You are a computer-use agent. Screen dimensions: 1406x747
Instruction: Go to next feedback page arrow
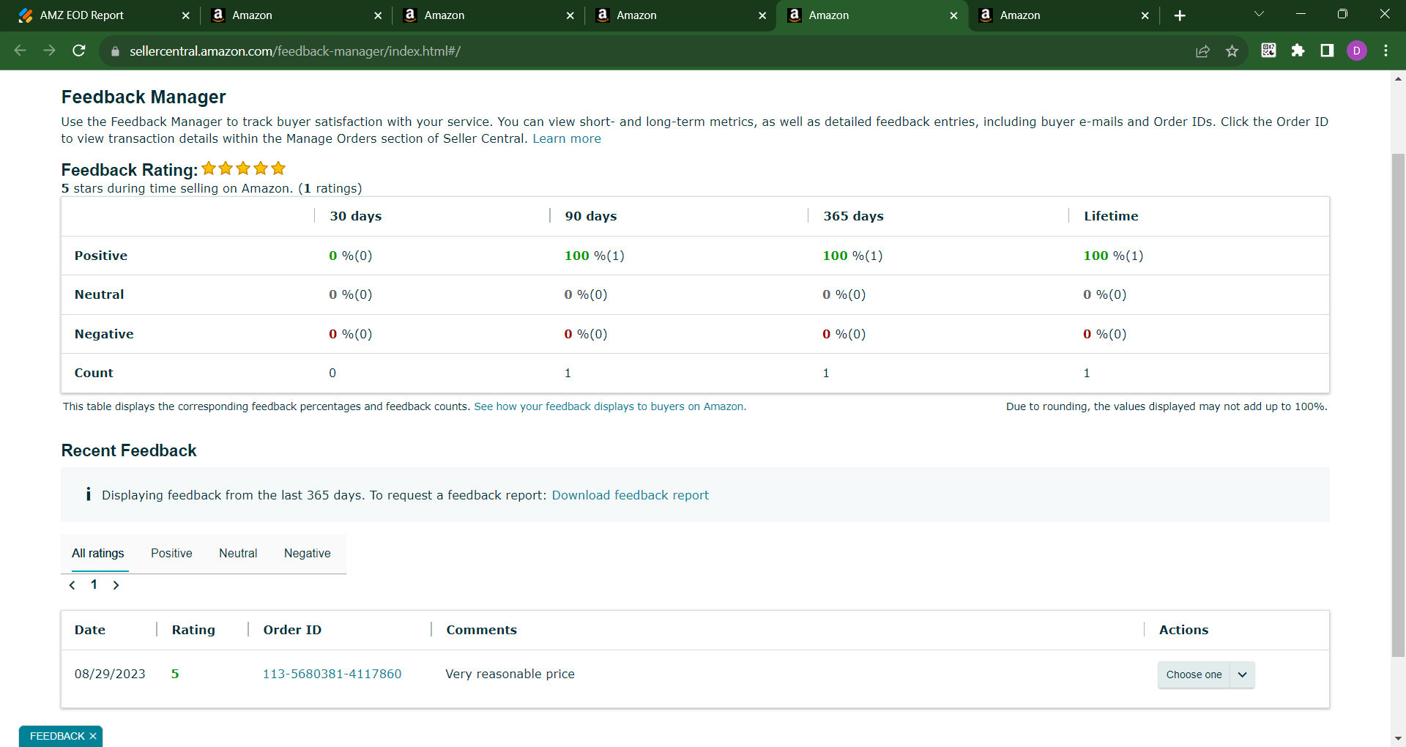tap(116, 585)
